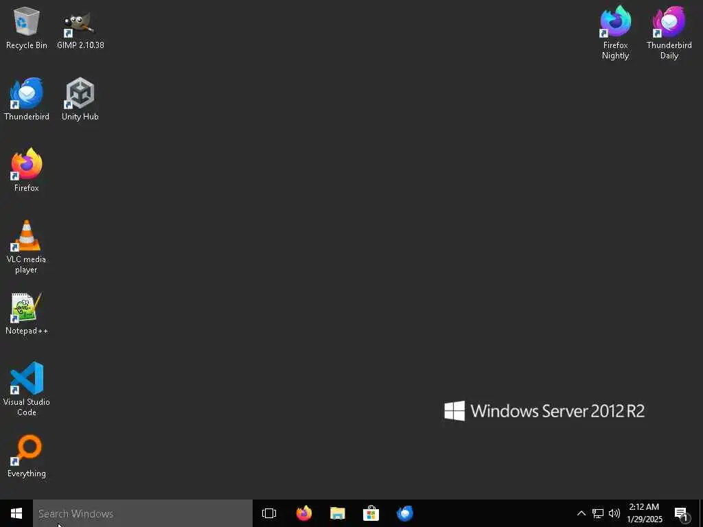Launch Thunderbird from the taskbar
The height and width of the screenshot is (527, 703).
[405, 513]
